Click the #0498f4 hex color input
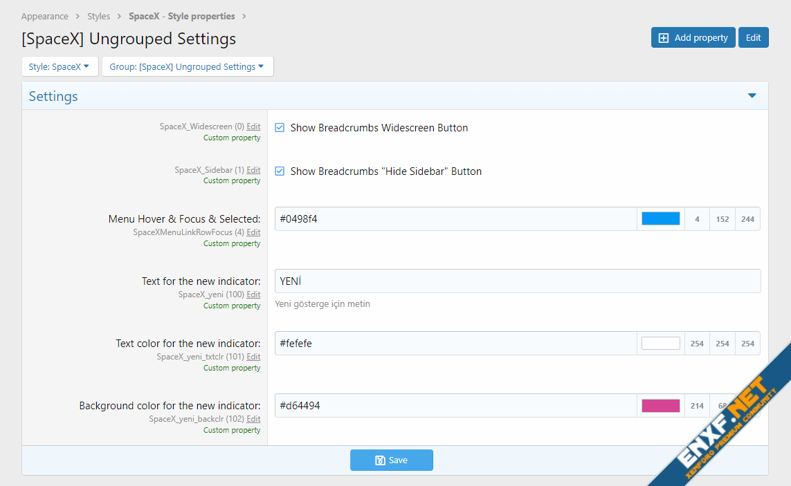The width and height of the screenshot is (791, 486). (455, 219)
